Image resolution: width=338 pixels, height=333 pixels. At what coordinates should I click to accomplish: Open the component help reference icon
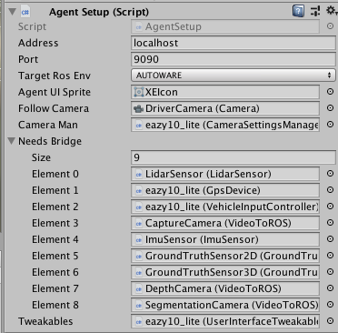point(298,12)
